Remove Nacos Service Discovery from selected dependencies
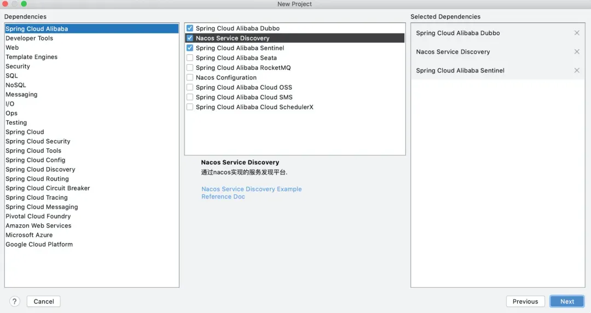591x313 pixels. click(x=577, y=51)
